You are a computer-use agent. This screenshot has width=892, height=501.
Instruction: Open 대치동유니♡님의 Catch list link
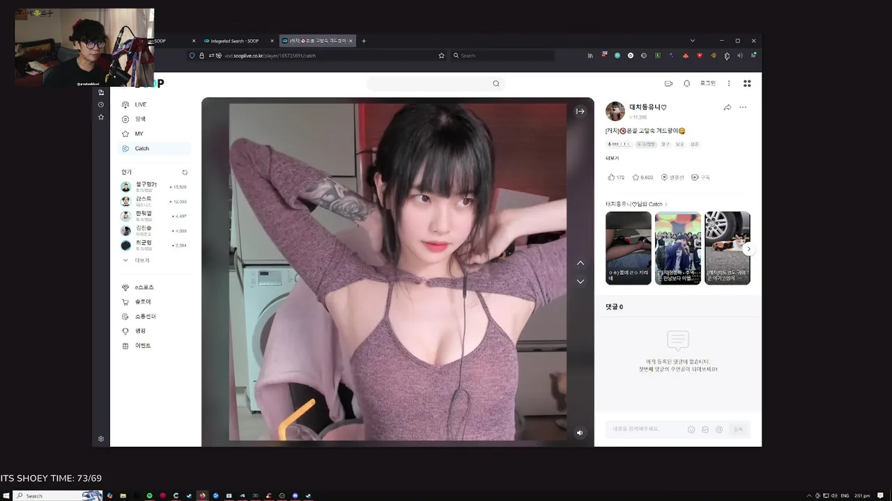pyautogui.click(x=636, y=204)
